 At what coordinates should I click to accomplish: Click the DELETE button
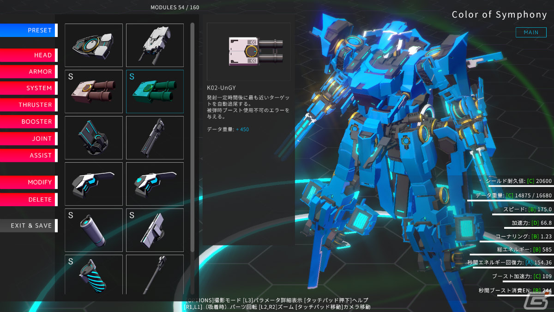(x=29, y=200)
